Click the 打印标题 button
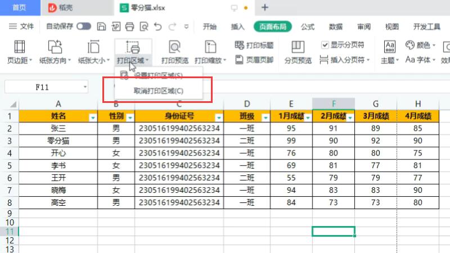450x253 pixels. coord(254,45)
